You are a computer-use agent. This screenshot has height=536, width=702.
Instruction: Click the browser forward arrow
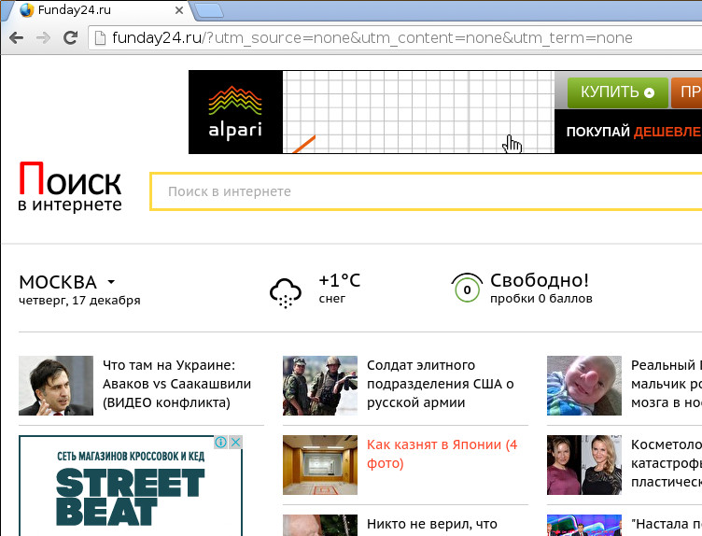[x=44, y=37]
